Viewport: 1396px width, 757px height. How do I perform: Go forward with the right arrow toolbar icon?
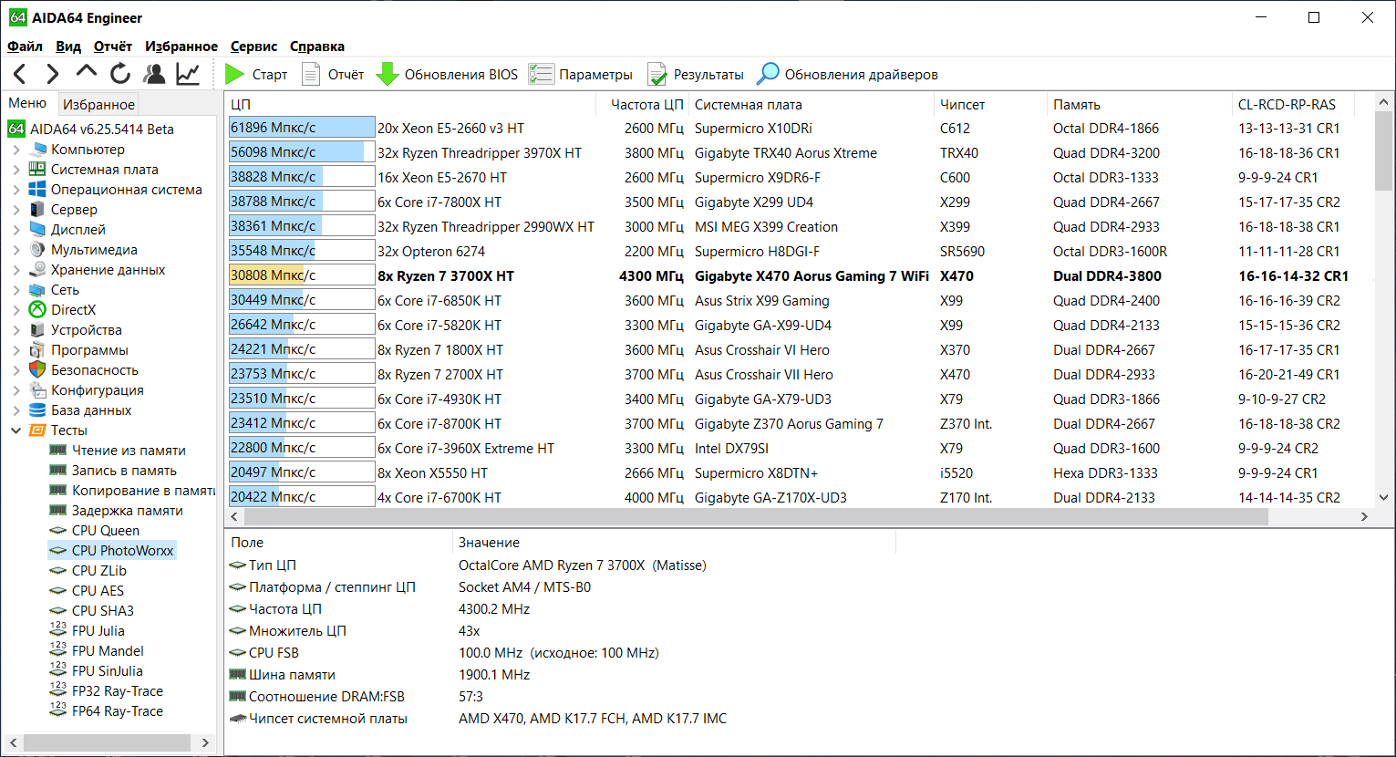point(53,74)
